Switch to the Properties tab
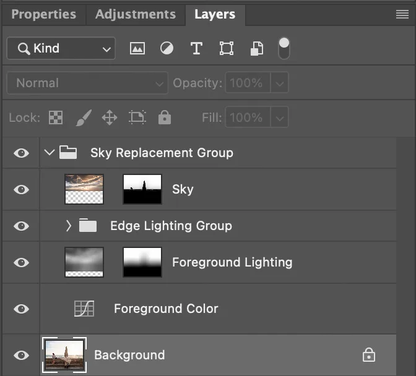The height and width of the screenshot is (376, 416). coord(43,14)
